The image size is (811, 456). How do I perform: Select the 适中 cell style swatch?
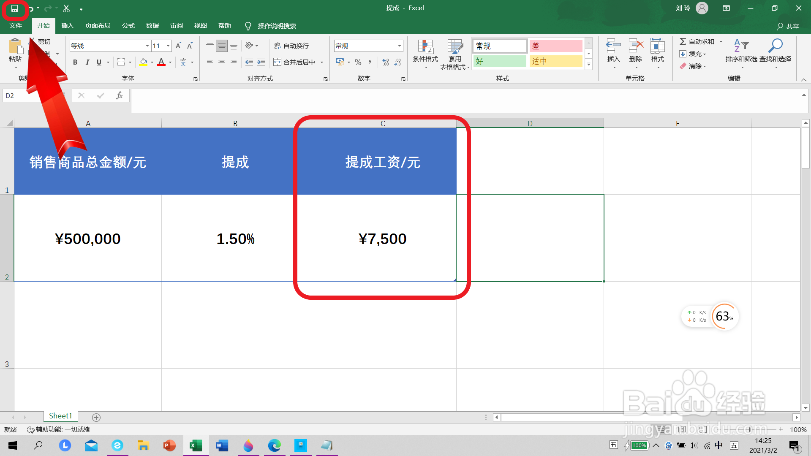pos(555,61)
